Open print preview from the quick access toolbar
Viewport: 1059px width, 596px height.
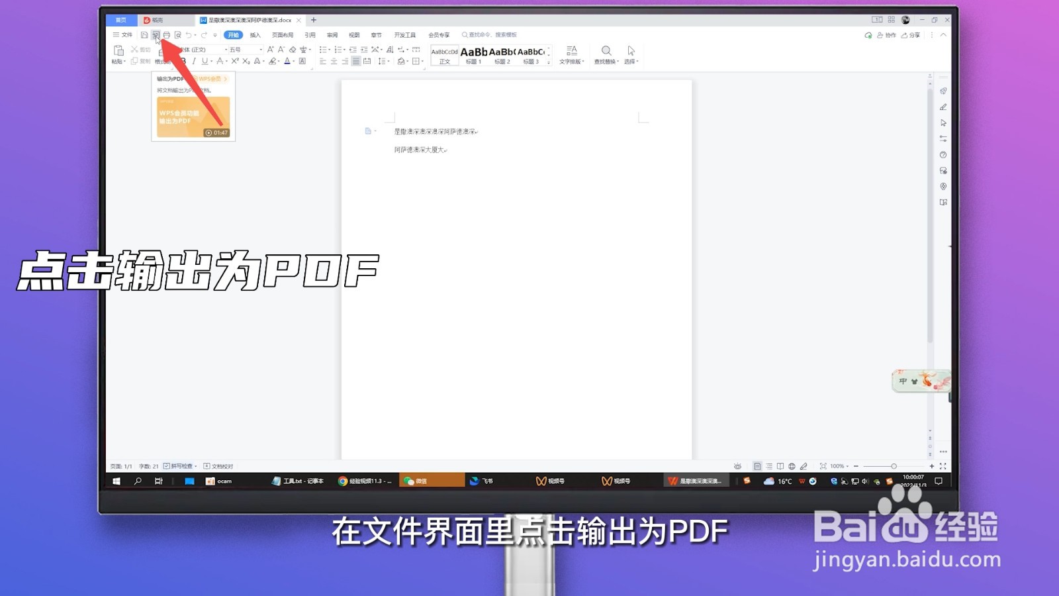(x=177, y=35)
